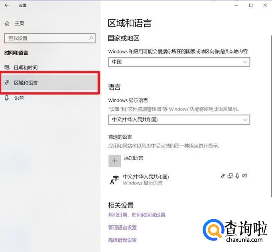
Task: Click the 区域和语言 A字 sidebar icon
Action: [x=7, y=83]
